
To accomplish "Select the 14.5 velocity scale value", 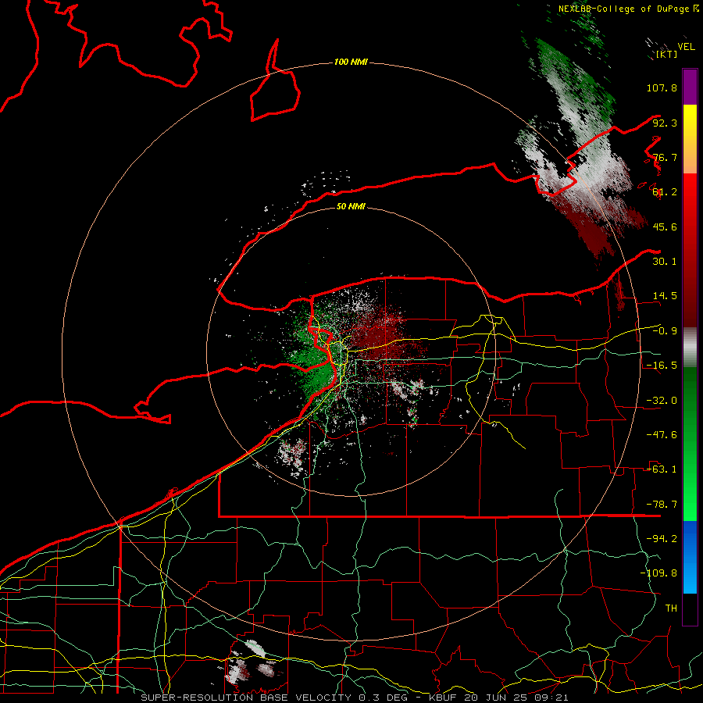I will pos(665,296).
